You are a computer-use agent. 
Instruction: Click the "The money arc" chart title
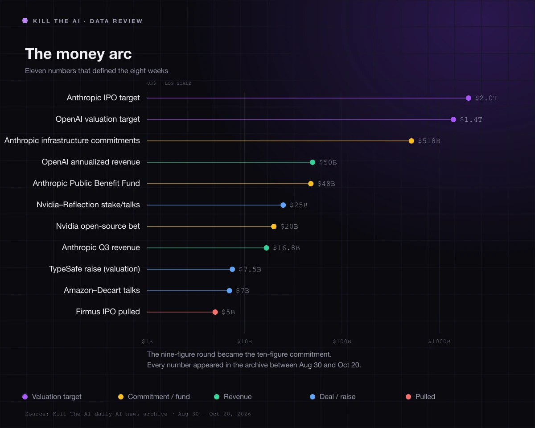coord(78,54)
